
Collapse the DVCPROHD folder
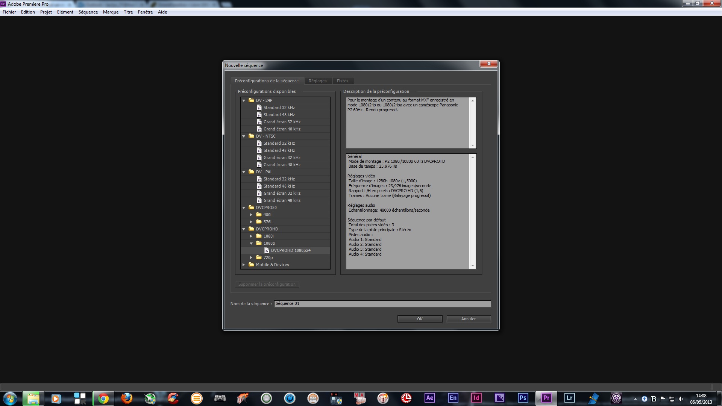(x=244, y=229)
